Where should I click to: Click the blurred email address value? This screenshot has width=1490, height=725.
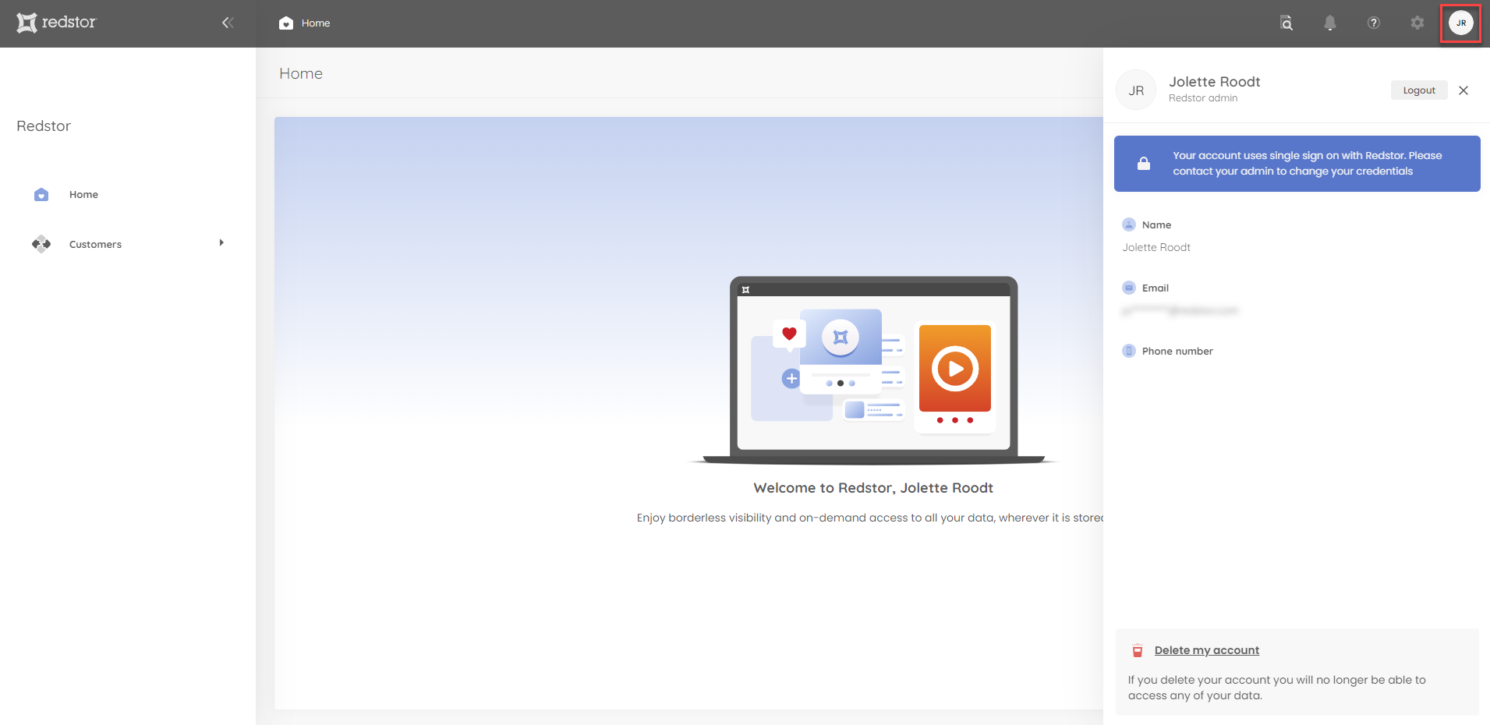click(x=1180, y=310)
